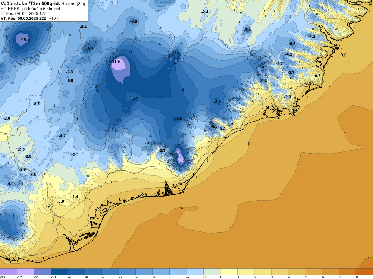Click the -4.4 temperature value
This screenshot has height=279, width=373.
pos(83,27)
